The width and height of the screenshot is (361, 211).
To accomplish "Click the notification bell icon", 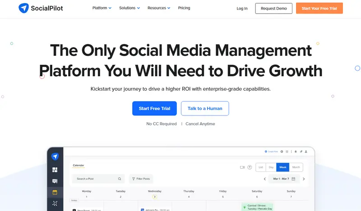I will [296, 151].
